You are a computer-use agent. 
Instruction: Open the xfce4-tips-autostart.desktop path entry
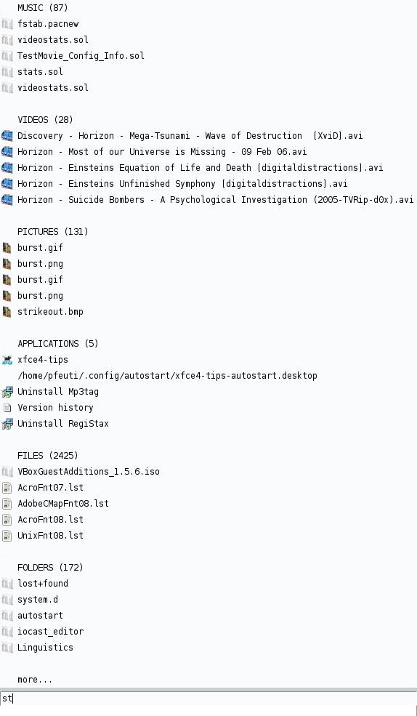(167, 376)
